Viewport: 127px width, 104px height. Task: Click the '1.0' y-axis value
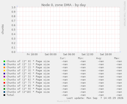(14, 7)
